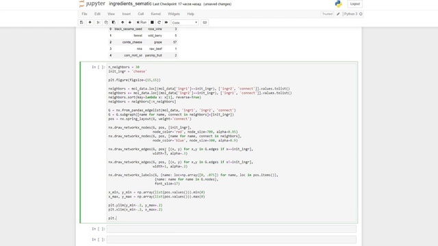Move selected cell up arrow

coord(123,23)
